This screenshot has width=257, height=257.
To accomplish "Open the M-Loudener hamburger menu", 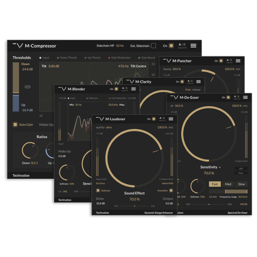I will (171, 119).
